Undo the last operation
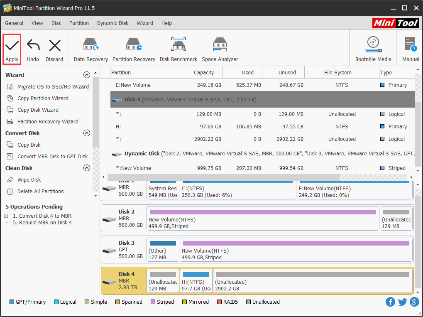The width and height of the screenshot is (423, 317). pyautogui.click(x=33, y=51)
